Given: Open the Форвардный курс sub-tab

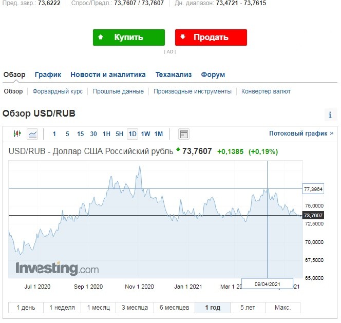Looking at the screenshot, I should [58, 91].
